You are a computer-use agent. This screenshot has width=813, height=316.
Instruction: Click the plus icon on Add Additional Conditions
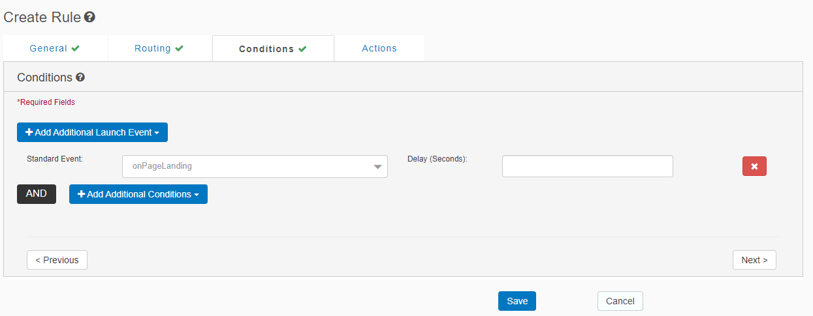click(x=82, y=194)
